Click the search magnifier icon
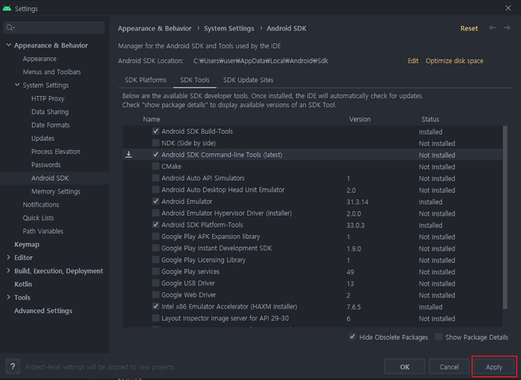This screenshot has width=521, height=380. coord(10,28)
